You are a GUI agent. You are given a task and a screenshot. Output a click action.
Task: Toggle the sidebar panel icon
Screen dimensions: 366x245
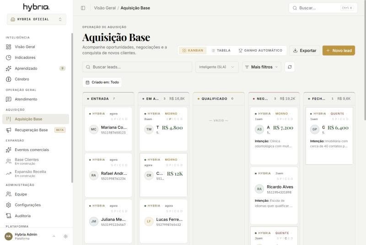click(83, 8)
